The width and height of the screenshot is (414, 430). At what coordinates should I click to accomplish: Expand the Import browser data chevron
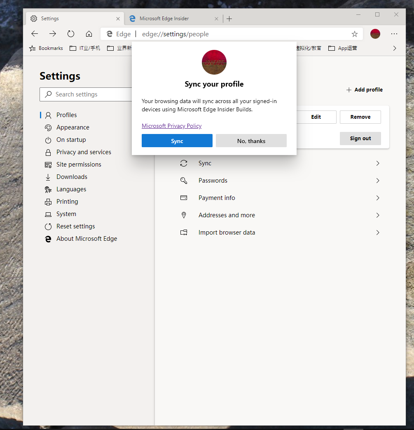378,232
